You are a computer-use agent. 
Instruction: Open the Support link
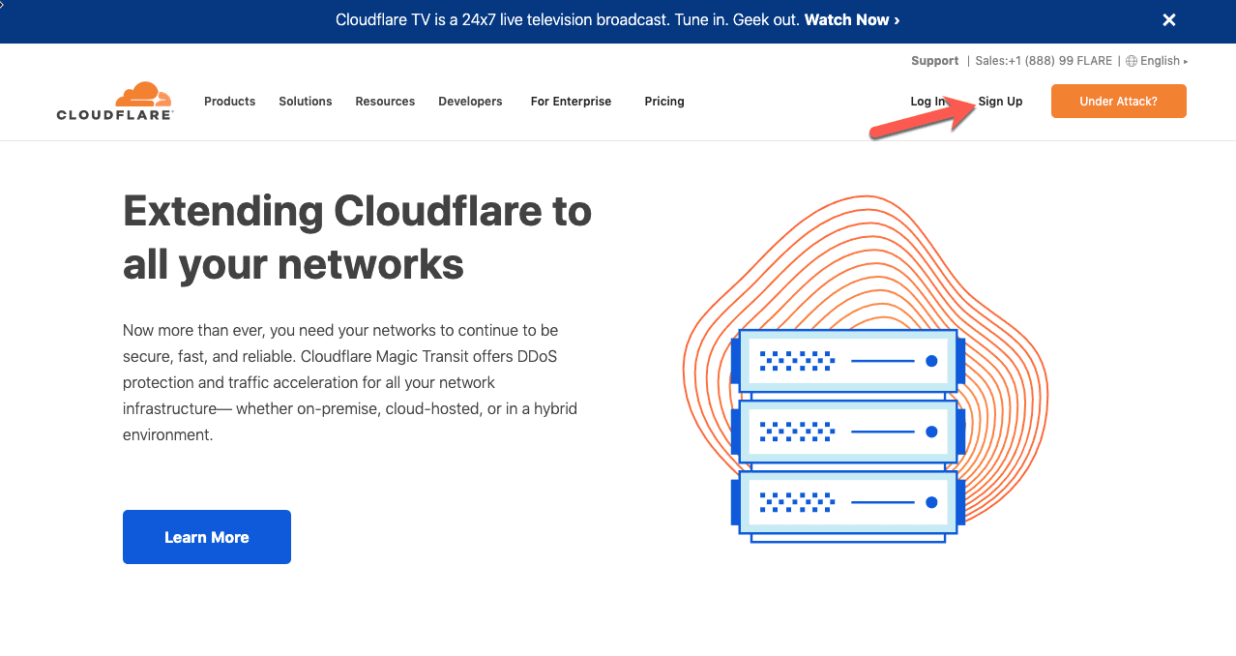934,61
